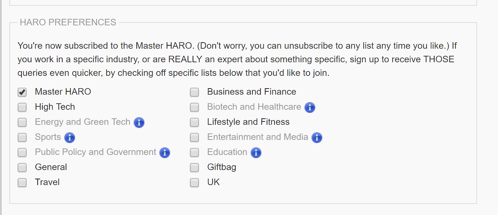Tick the Lifestyle and Fitness checkbox

195,122
